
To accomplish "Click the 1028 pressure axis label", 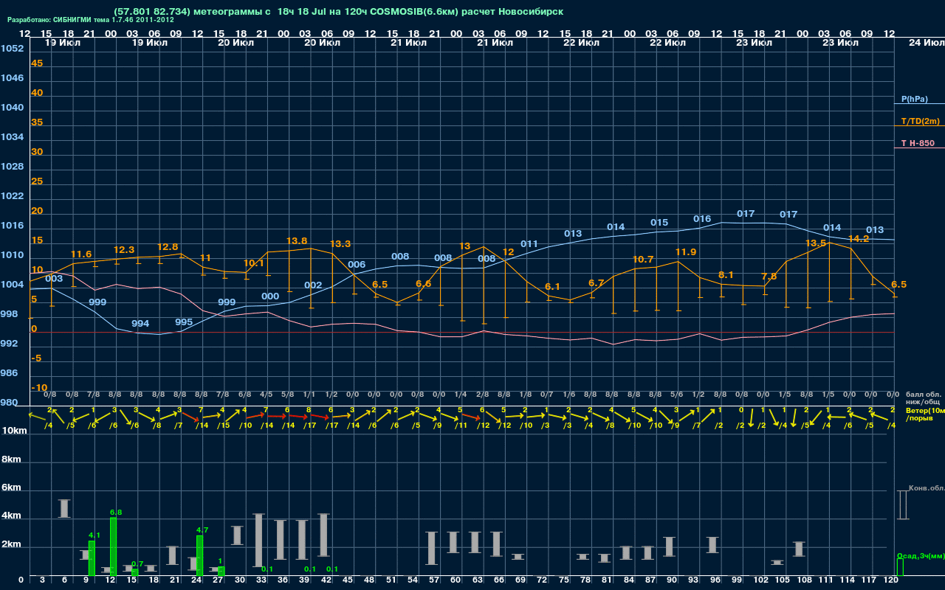I will click(12, 167).
